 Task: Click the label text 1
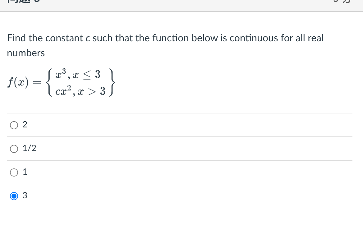pos(25,172)
